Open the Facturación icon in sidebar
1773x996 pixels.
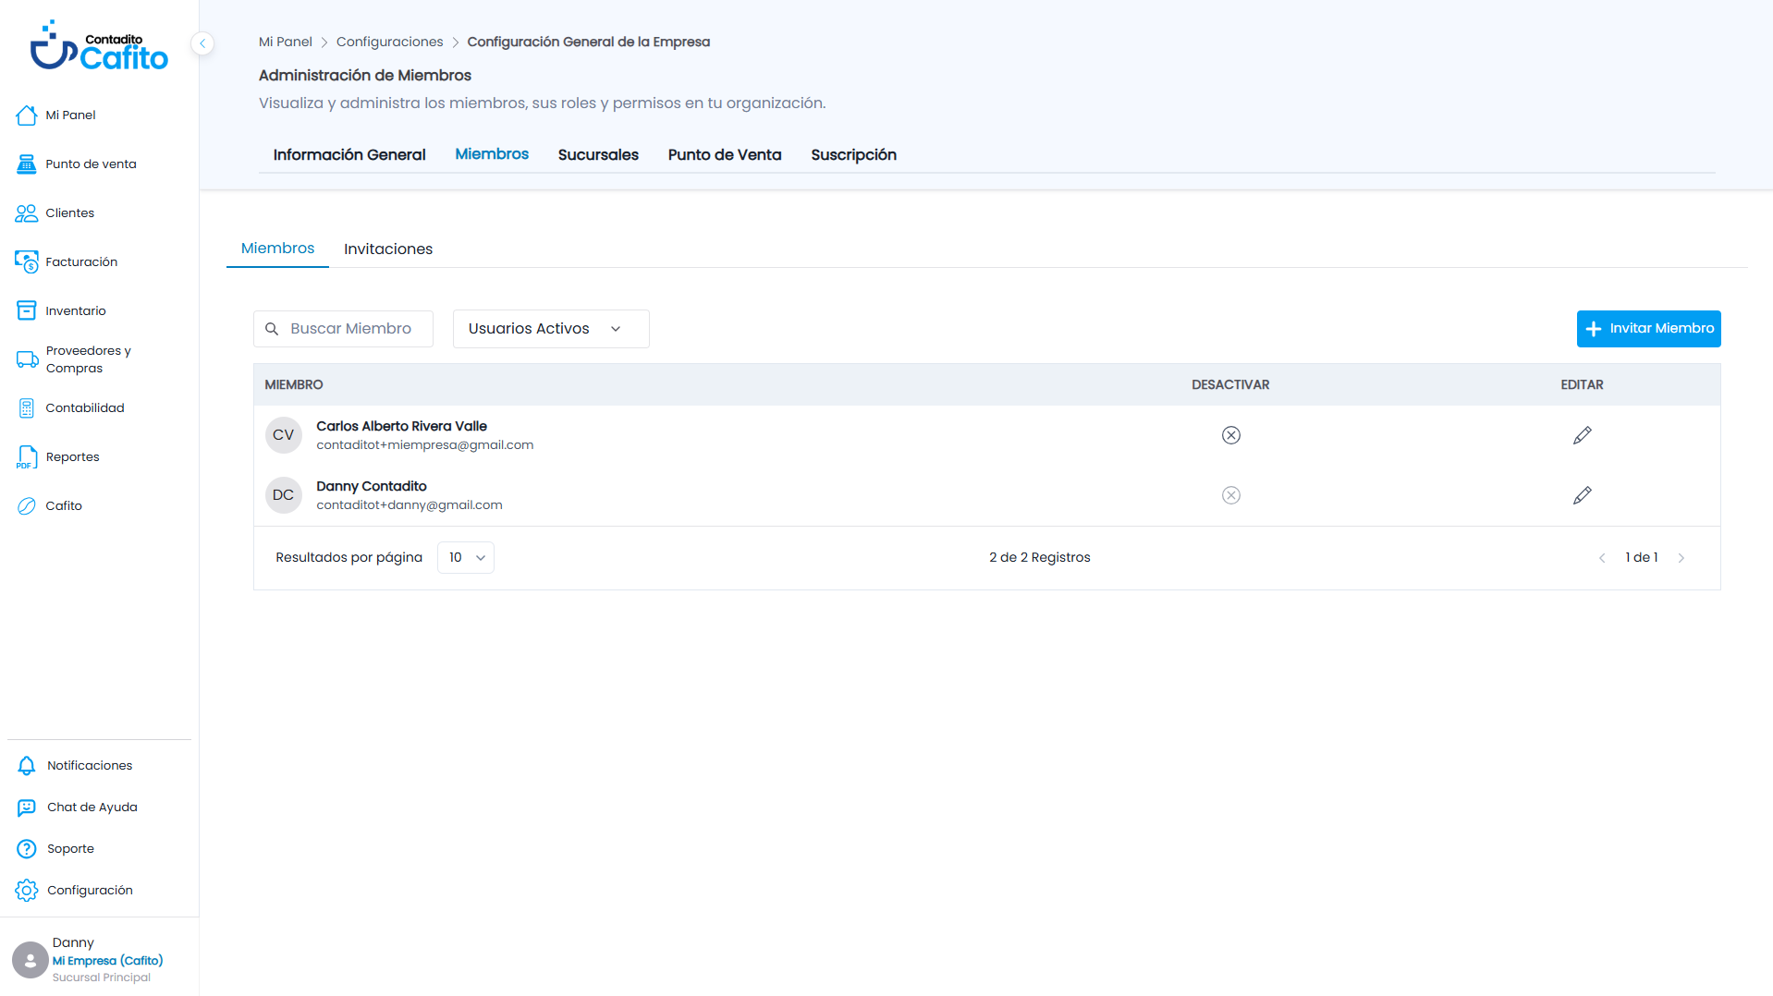27,262
